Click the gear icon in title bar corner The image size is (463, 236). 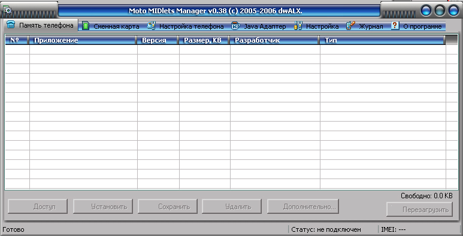[7, 10]
